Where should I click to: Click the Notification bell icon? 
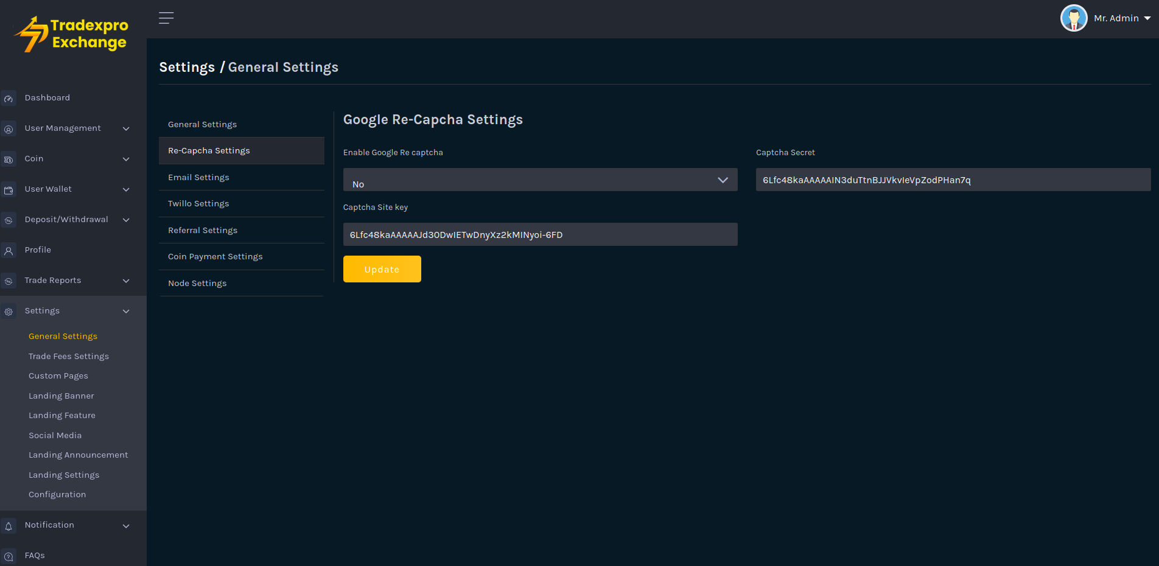pyautogui.click(x=9, y=526)
